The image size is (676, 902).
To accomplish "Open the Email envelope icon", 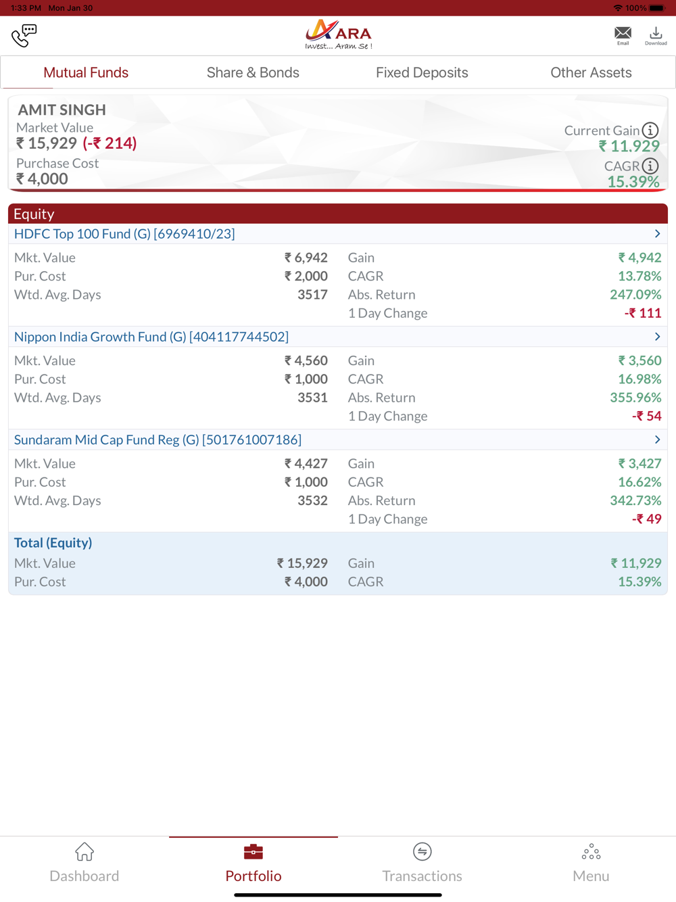I will point(623,32).
